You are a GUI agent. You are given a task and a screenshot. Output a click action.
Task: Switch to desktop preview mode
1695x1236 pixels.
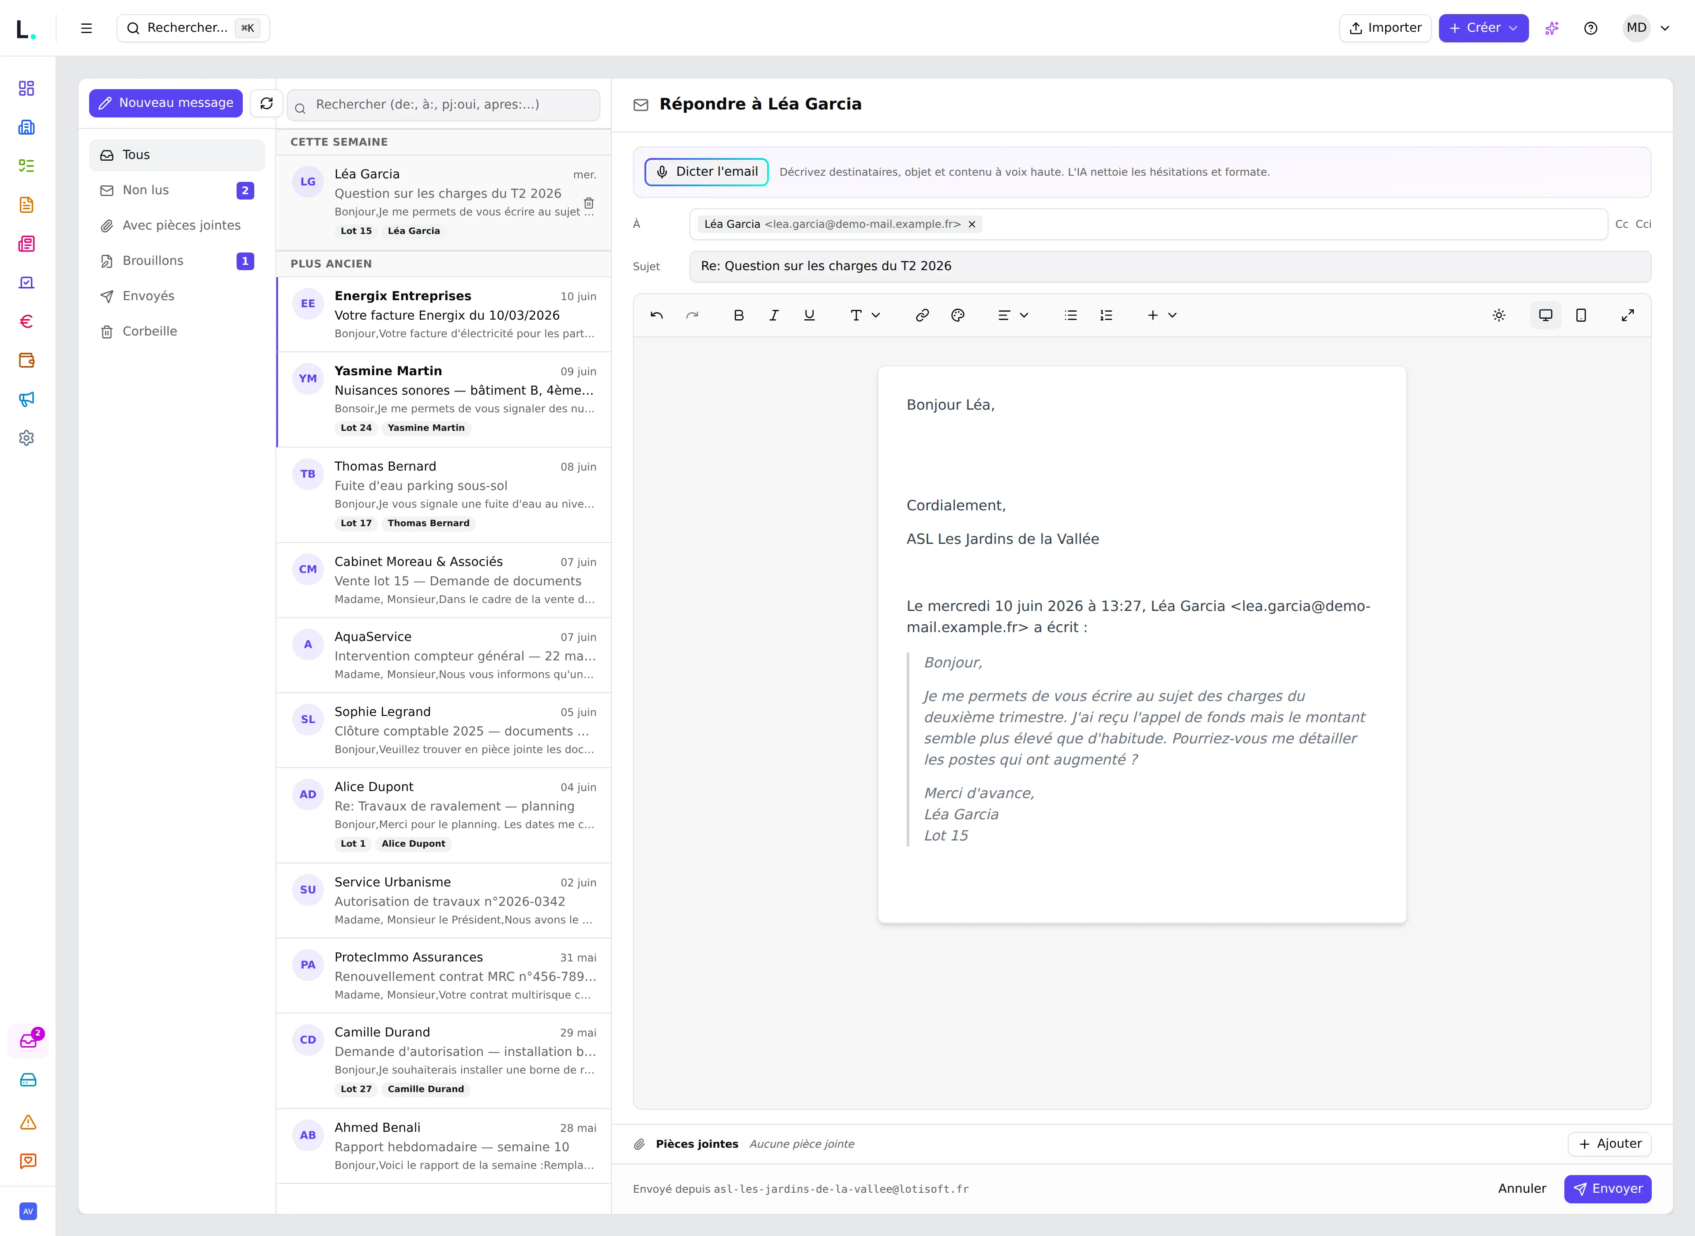(1545, 316)
